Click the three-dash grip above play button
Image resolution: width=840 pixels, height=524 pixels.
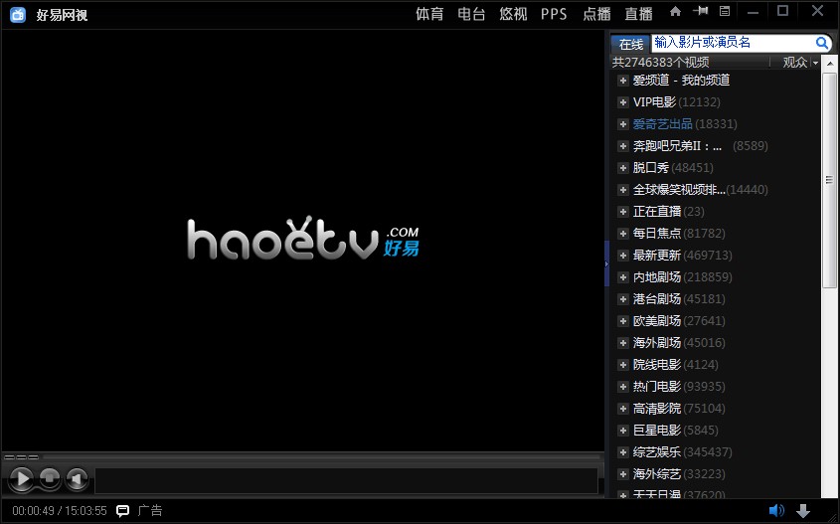coord(22,457)
